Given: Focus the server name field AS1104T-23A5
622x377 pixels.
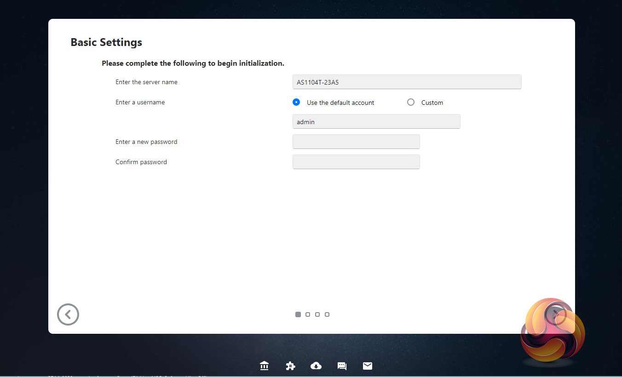Looking at the screenshot, I should click(x=407, y=82).
